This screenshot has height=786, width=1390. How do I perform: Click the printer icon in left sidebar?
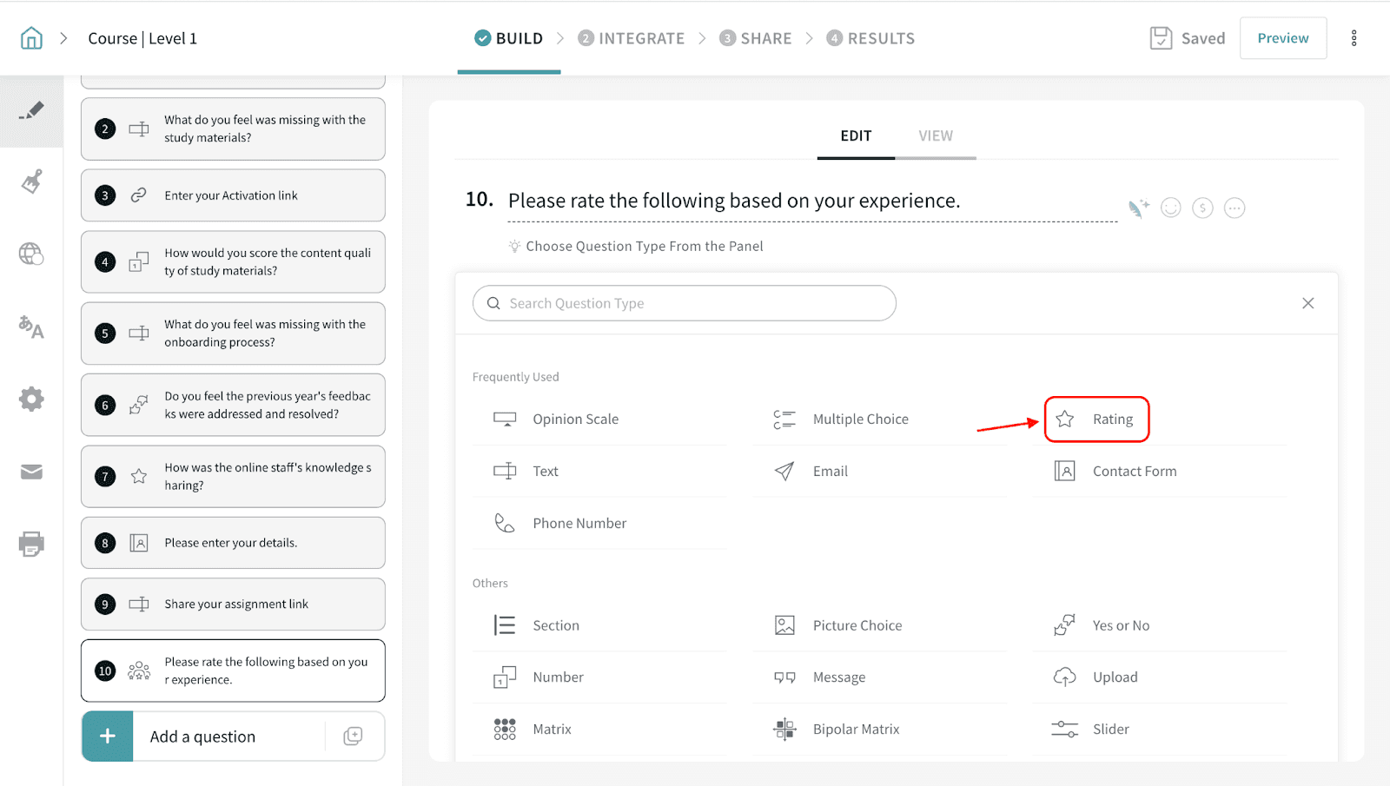31,545
